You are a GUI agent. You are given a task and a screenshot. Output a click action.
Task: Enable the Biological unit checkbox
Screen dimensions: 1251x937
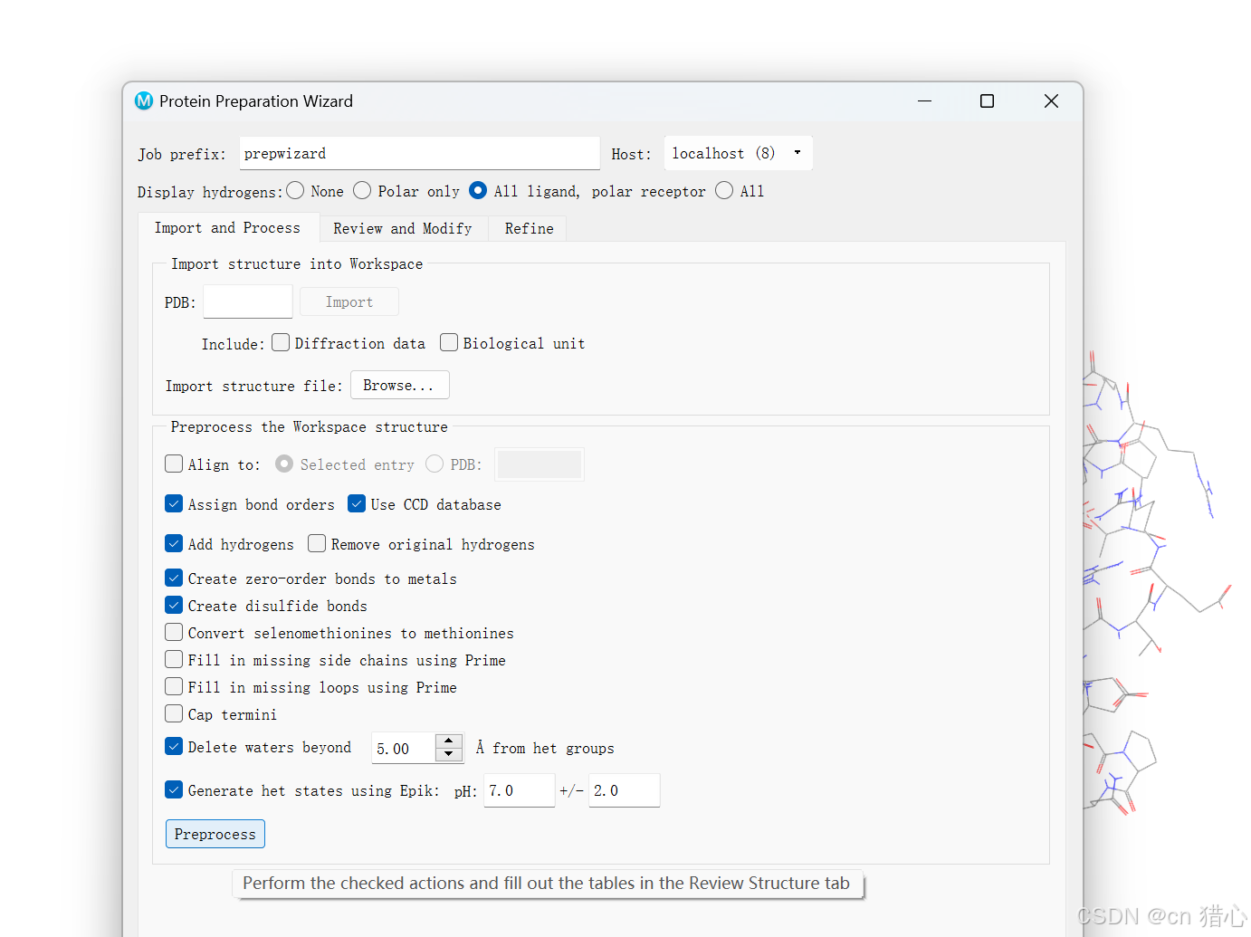449,342
